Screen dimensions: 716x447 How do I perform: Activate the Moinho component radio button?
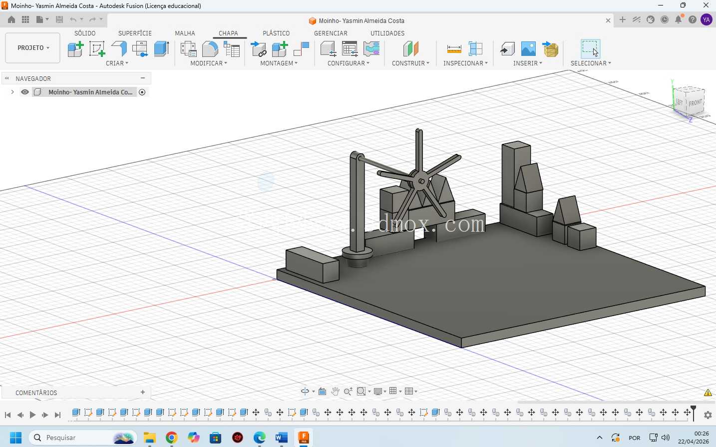[142, 92]
